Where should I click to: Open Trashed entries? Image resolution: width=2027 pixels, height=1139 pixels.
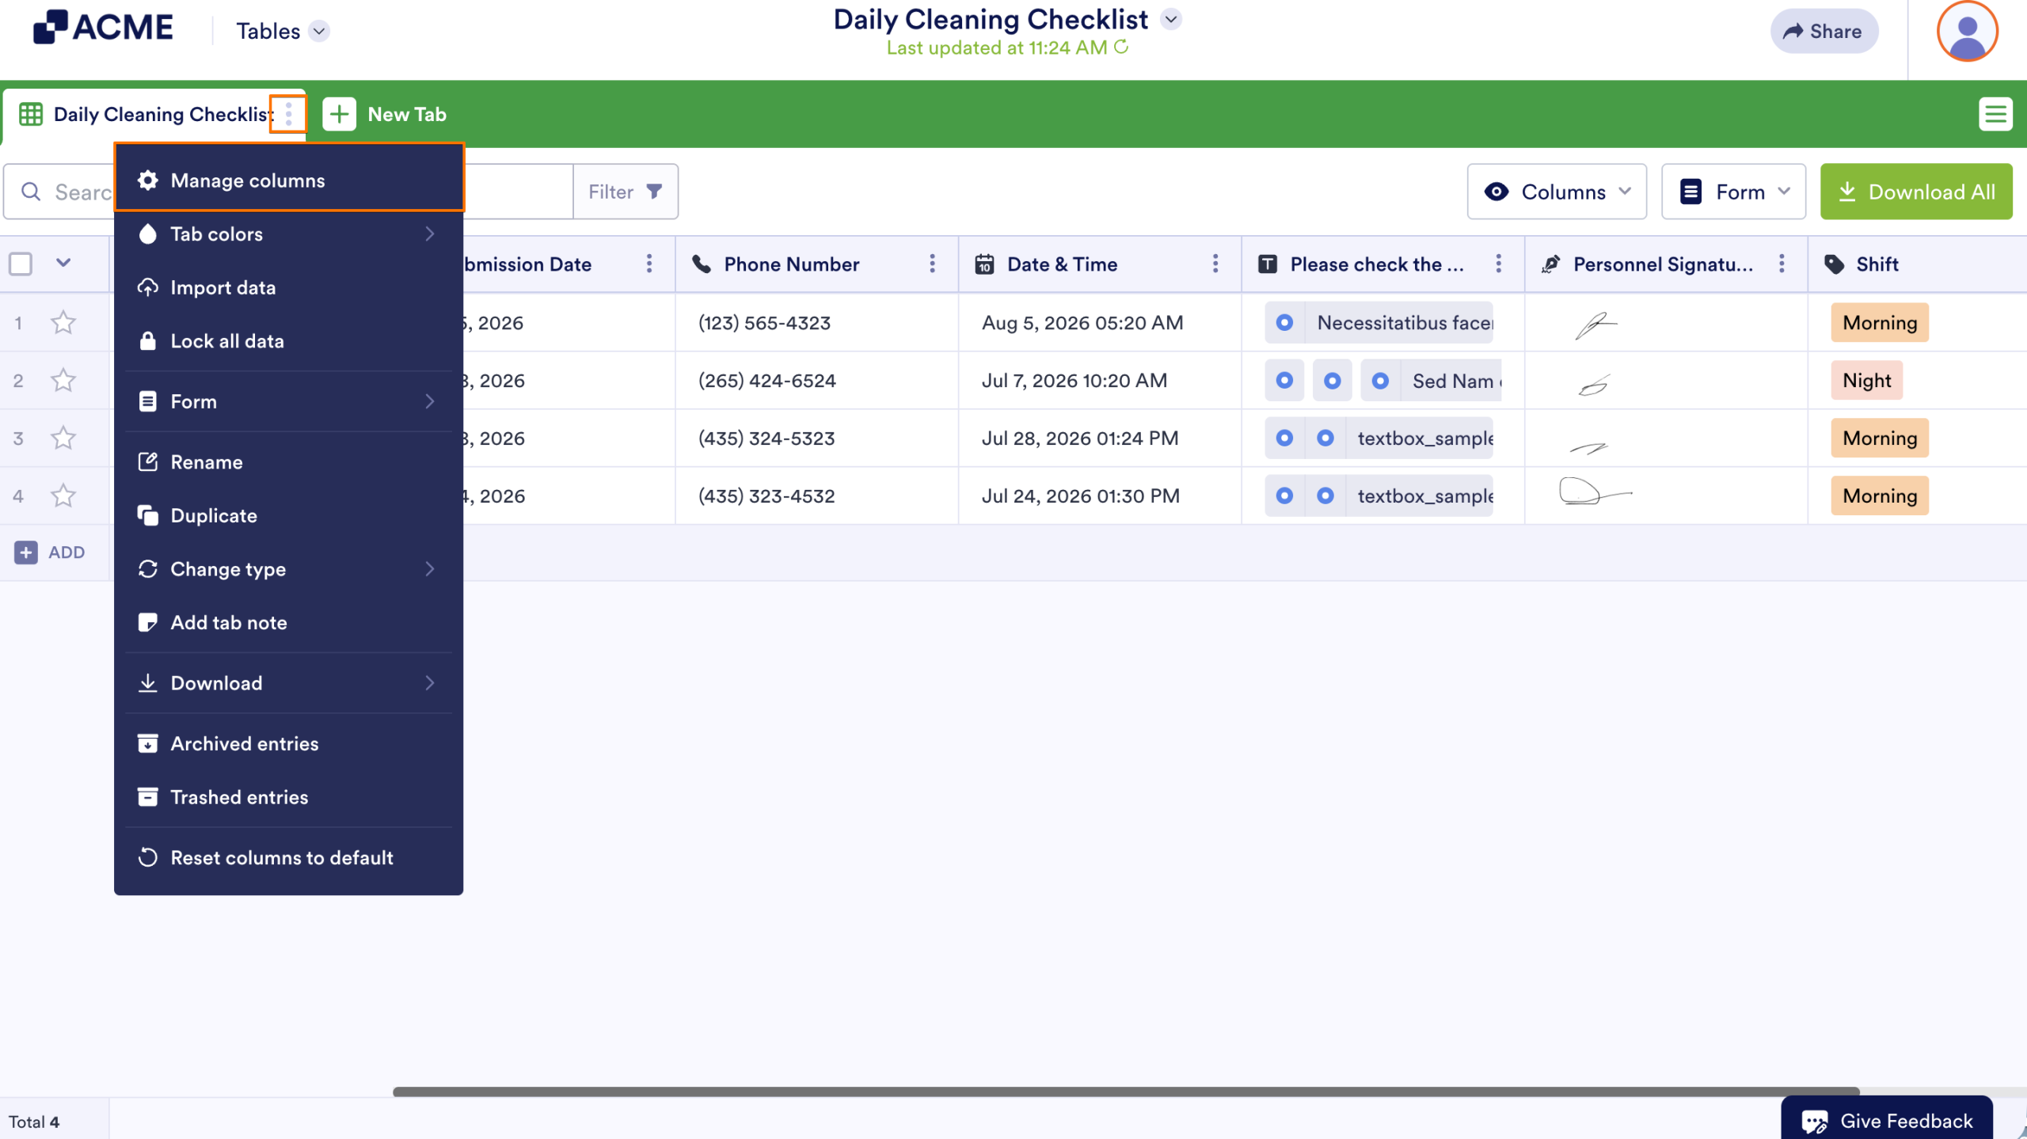click(x=288, y=797)
